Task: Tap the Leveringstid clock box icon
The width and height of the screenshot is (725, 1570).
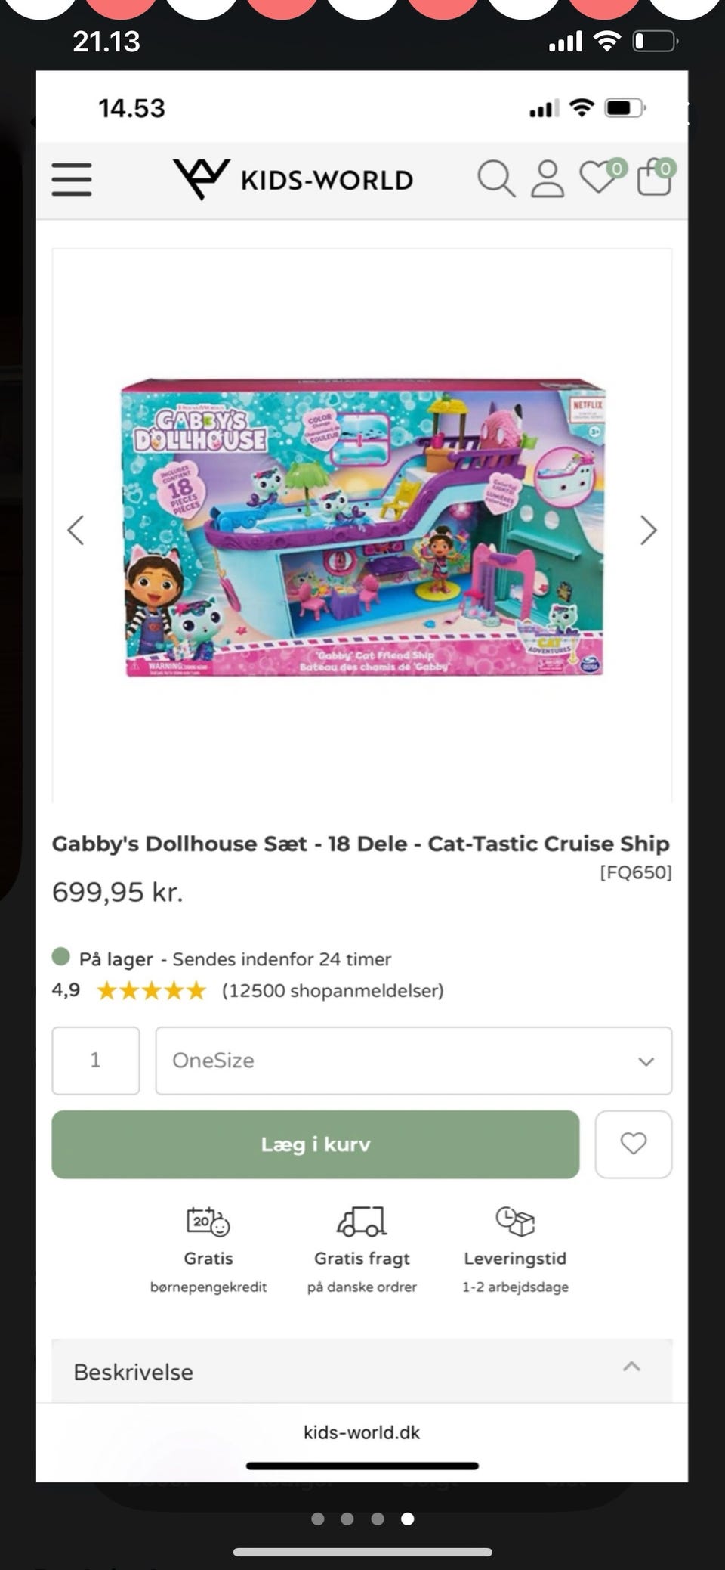Action: [x=515, y=1221]
